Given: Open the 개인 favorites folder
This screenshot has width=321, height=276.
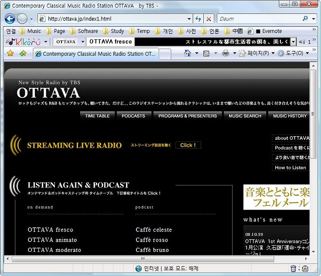Looking at the screenshot, I should [x=164, y=31].
